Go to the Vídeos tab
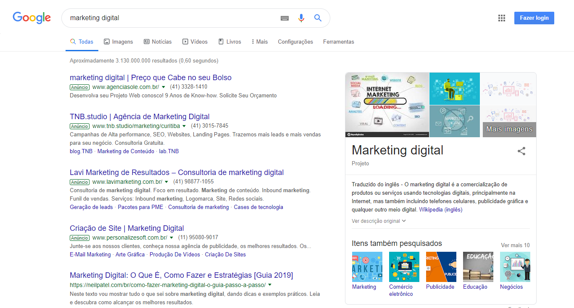Image resolution: width=574 pixels, height=308 pixels. tap(195, 42)
